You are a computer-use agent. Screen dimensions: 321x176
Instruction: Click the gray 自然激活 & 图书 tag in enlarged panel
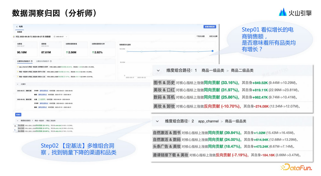click(x=167, y=133)
